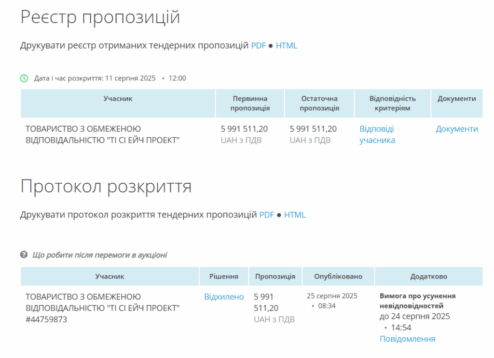494x358 pixels.
Task: Open PDF of the received proposals registry
Action: (x=258, y=46)
